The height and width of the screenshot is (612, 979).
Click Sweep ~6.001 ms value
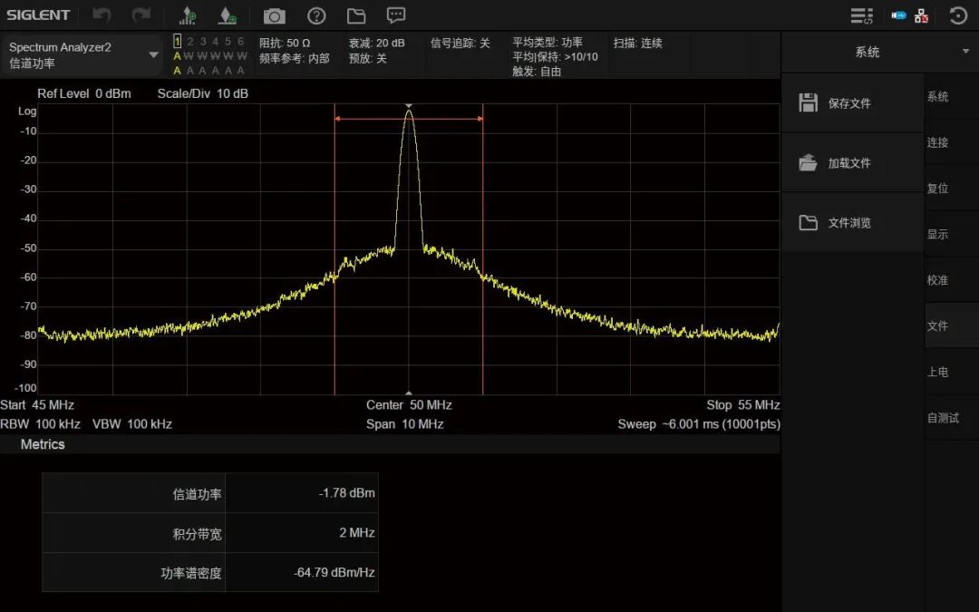pos(699,424)
